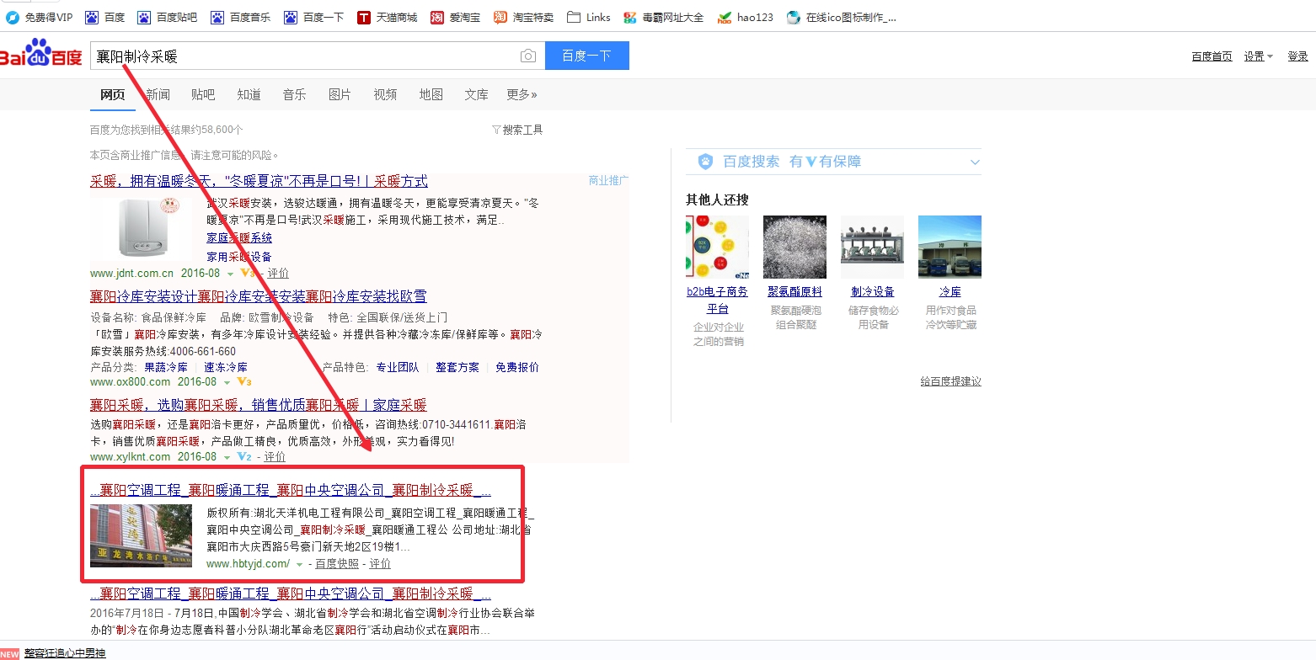Open the dropdown arrow after www.ox800.com
This screenshot has width=1316, height=660.
(227, 382)
